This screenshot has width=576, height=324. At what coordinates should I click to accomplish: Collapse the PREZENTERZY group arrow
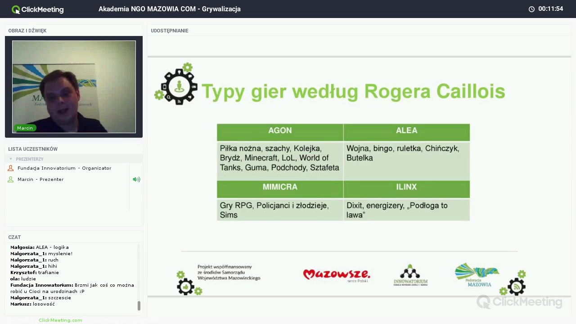coord(11,159)
